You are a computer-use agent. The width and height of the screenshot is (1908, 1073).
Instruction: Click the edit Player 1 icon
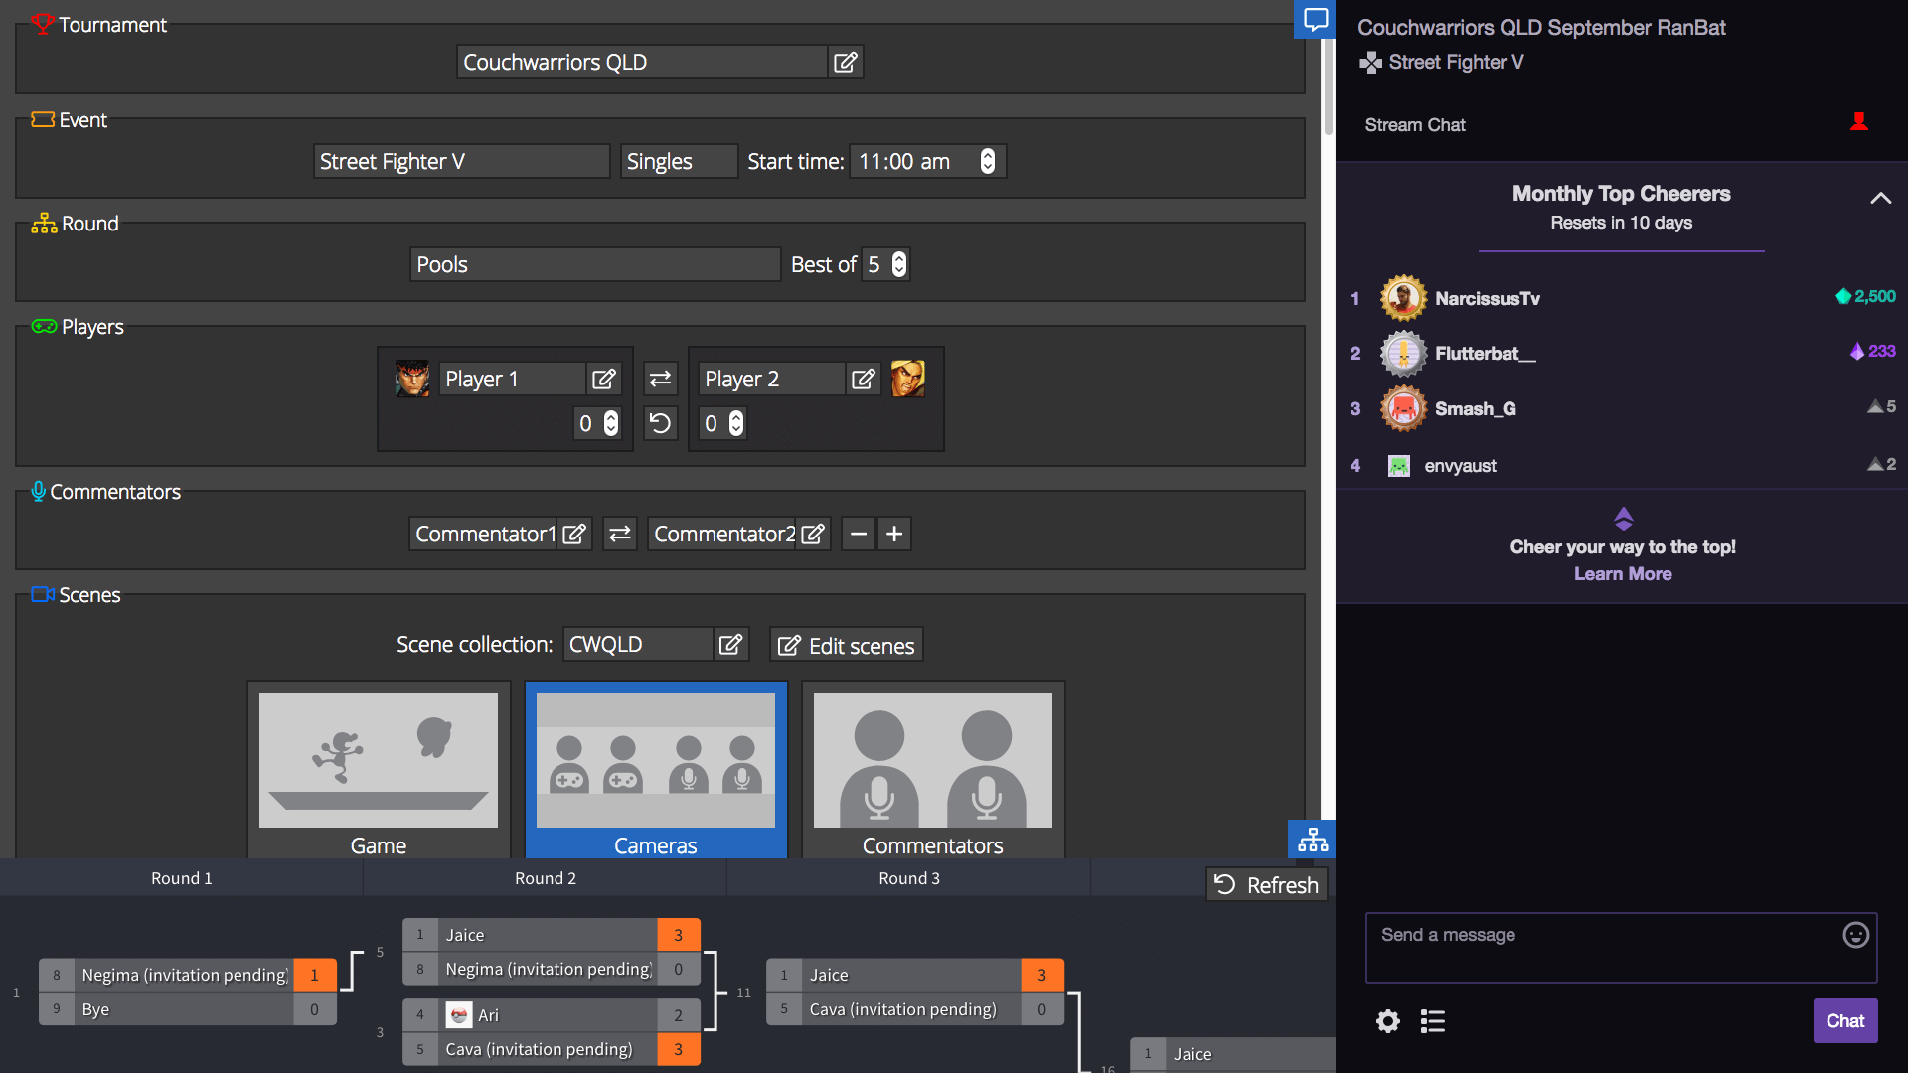pyautogui.click(x=603, y=379)
